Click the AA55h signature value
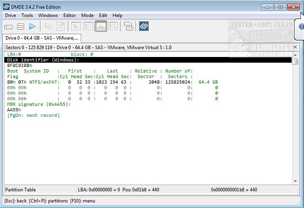The width and height of the screenshot is (304, 208). click(x=14, y=110)
